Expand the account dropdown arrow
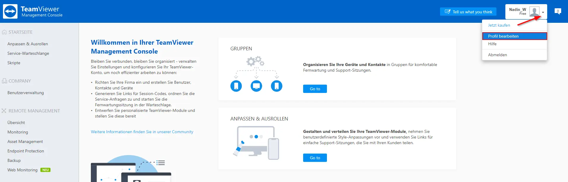568x182 pixels. pos(543,12)
